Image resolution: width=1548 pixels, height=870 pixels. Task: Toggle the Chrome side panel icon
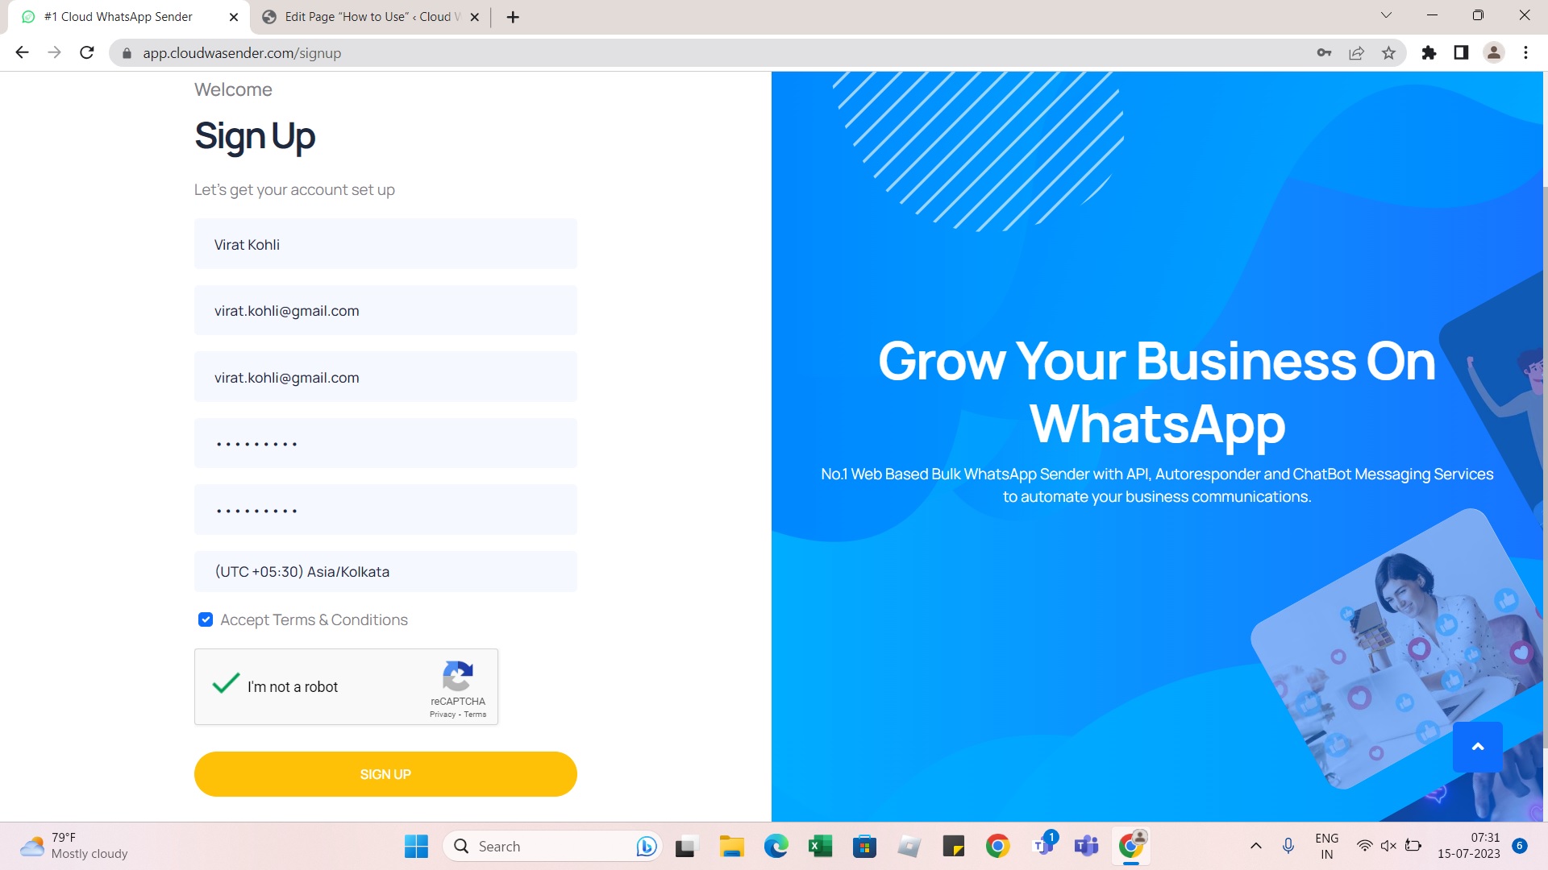tap(1461, 52)
